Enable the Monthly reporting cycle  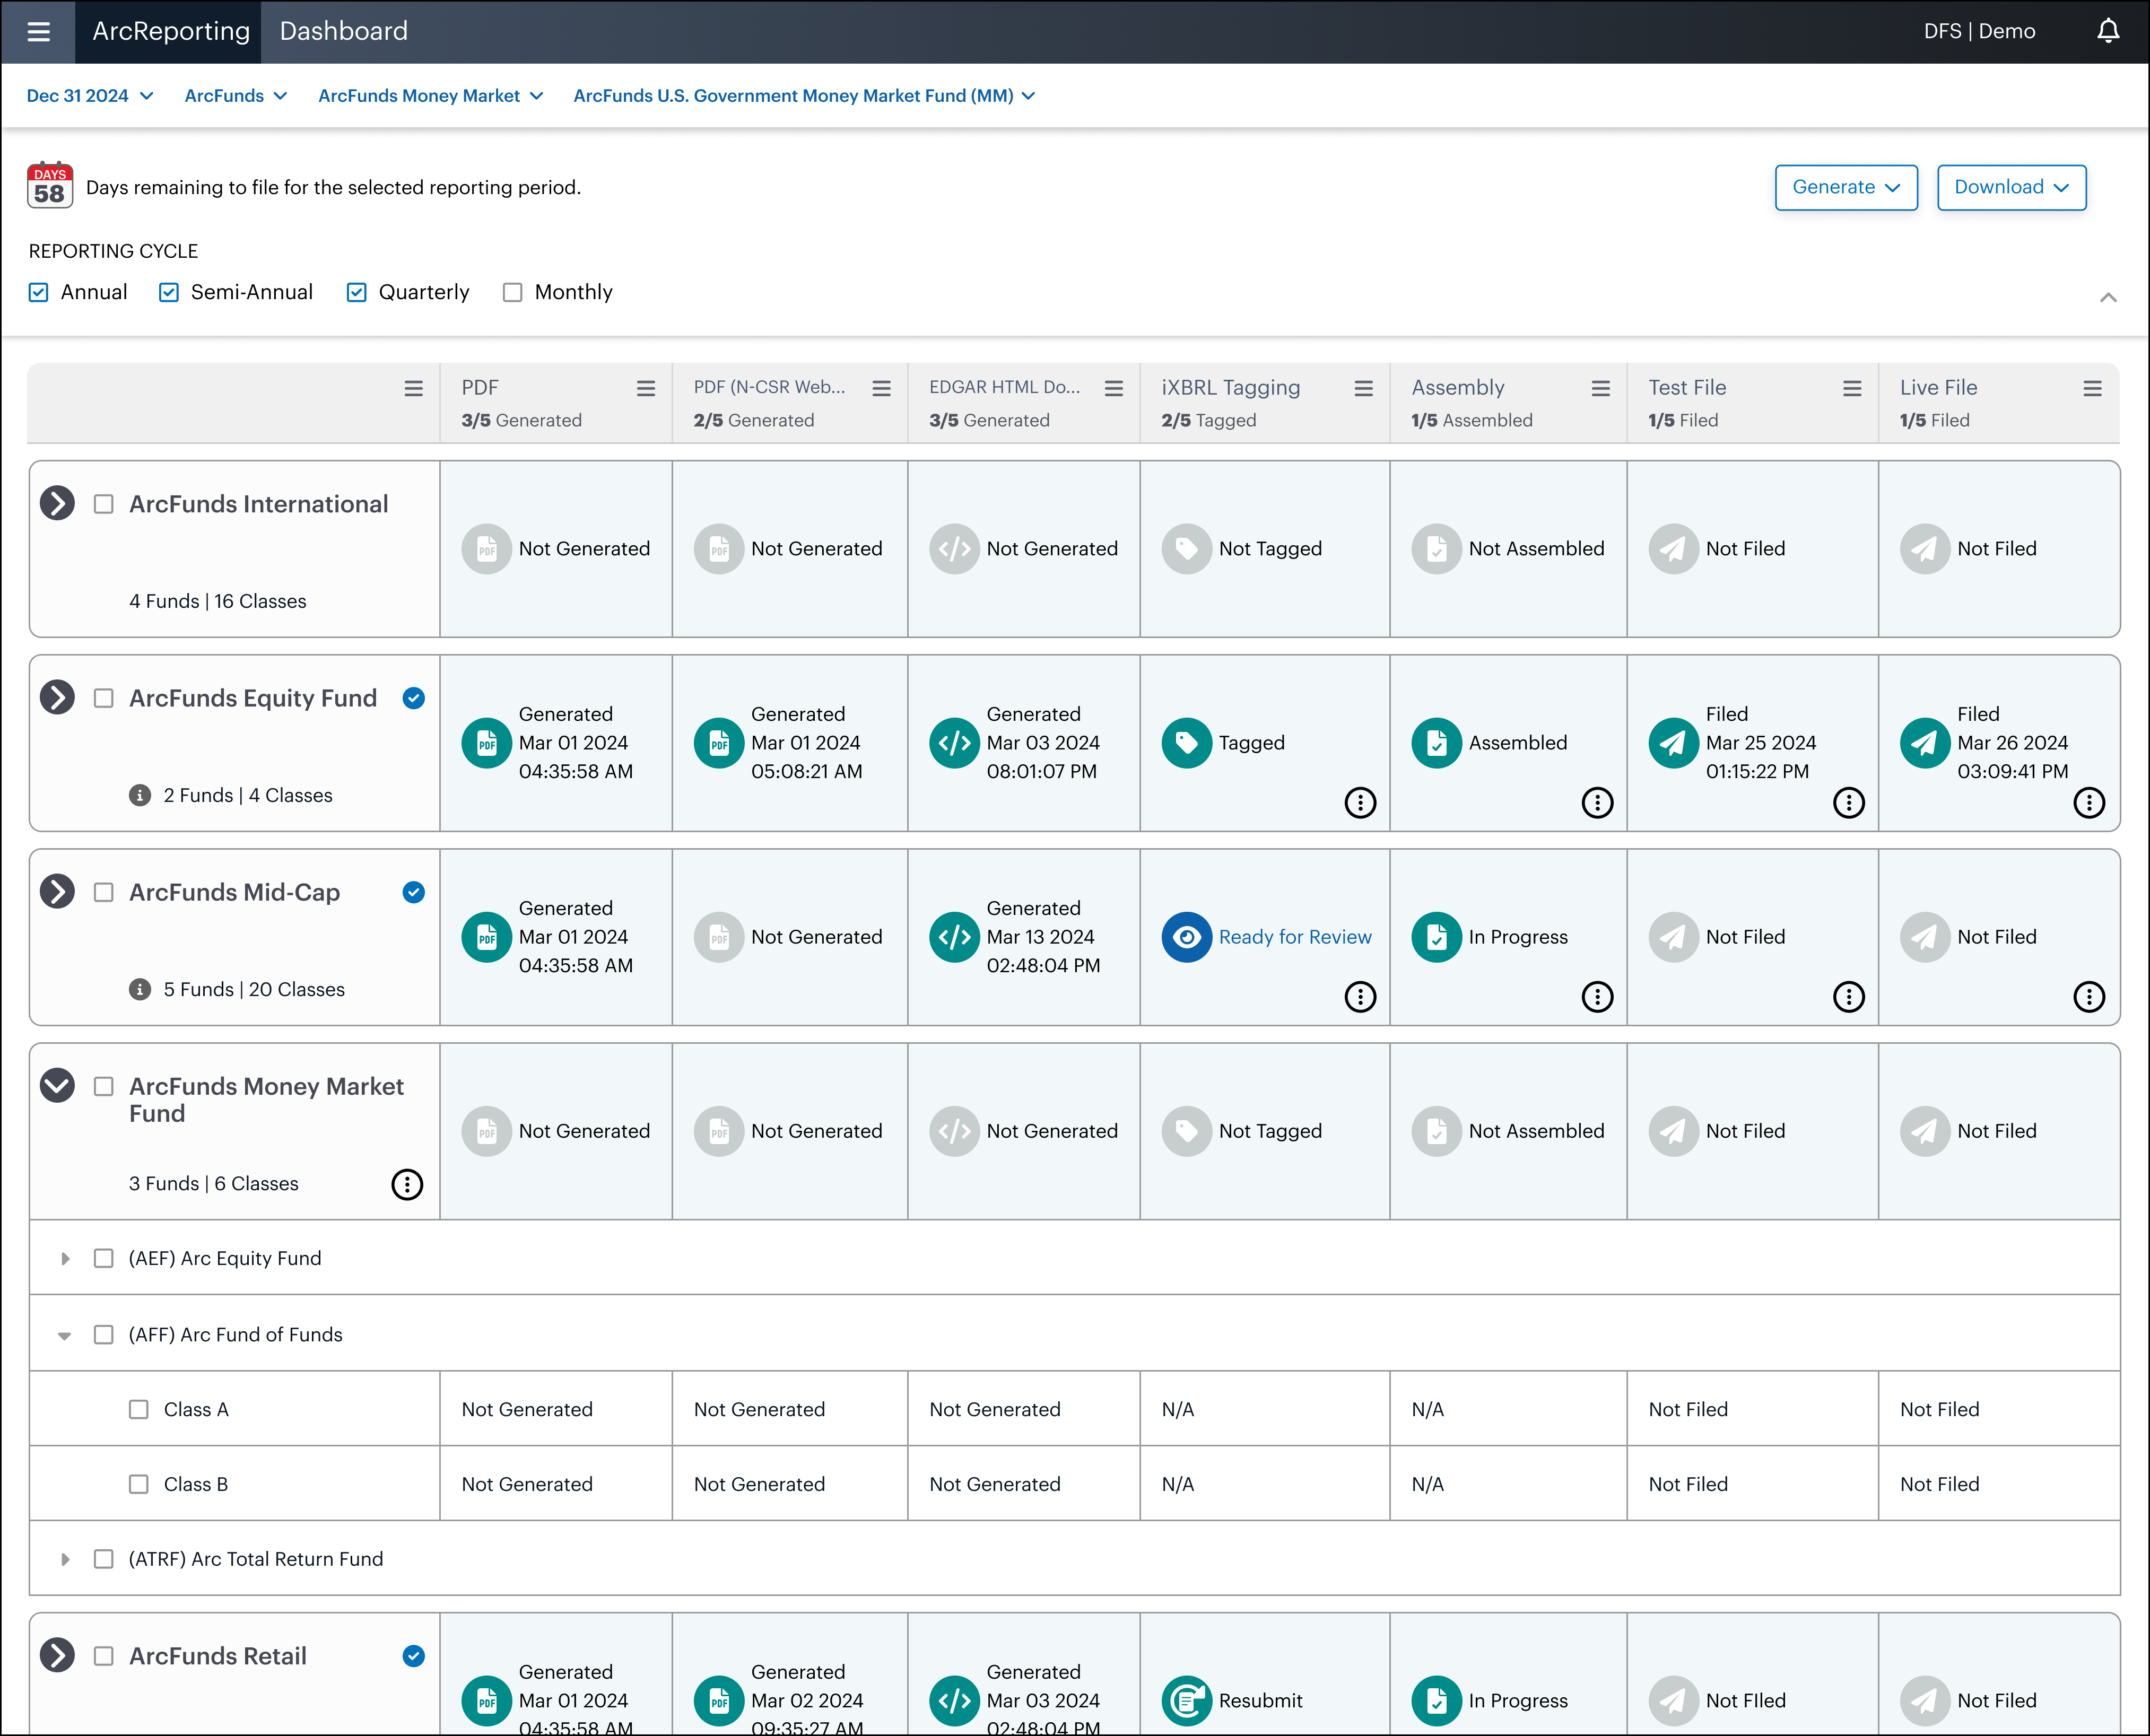[x=513, y=293]
